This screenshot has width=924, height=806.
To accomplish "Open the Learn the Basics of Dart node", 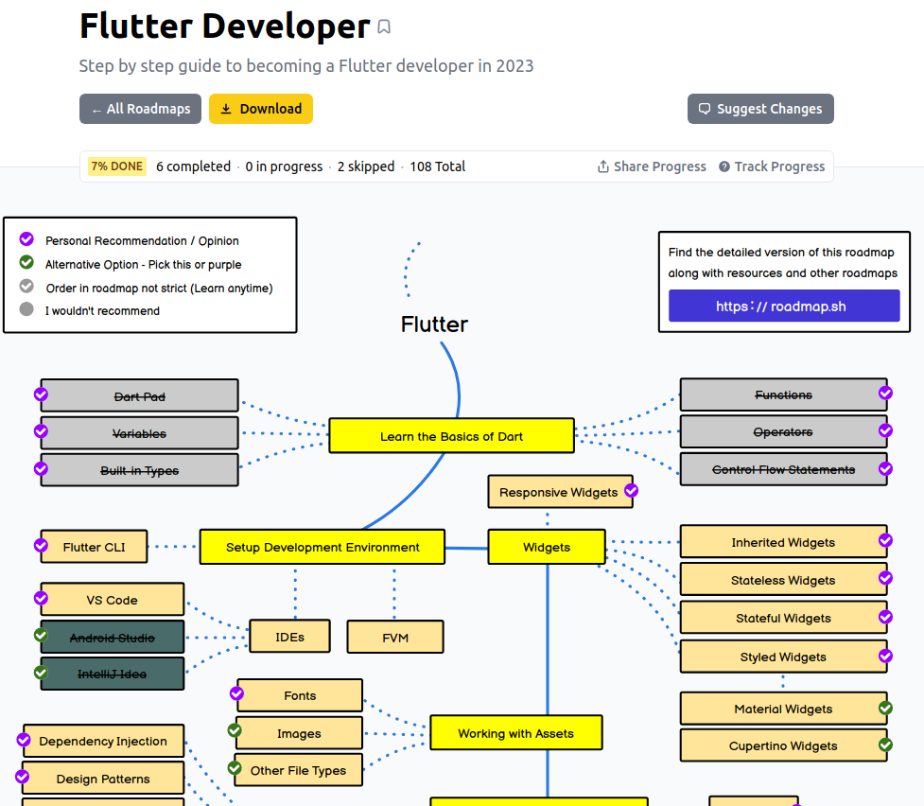I will click(451, 435).
